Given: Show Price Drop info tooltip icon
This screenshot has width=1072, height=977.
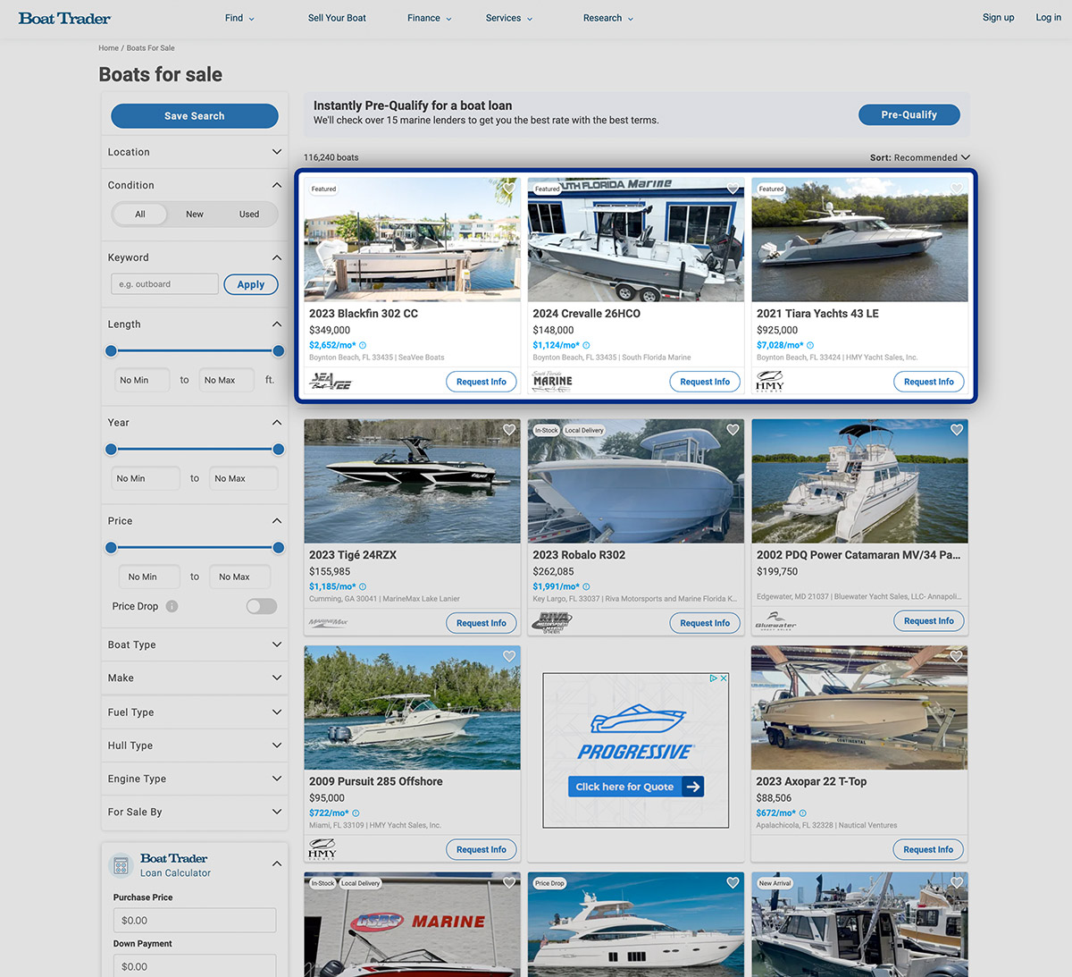Looking at the screenshot, I should (x=172, y=606).
